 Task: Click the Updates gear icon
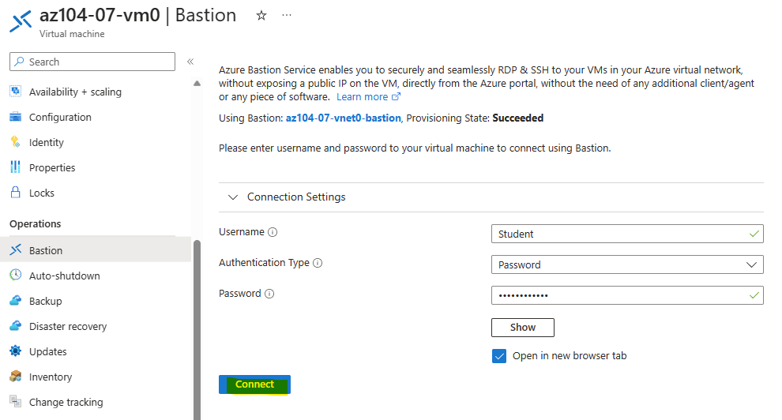click(16, 351)
